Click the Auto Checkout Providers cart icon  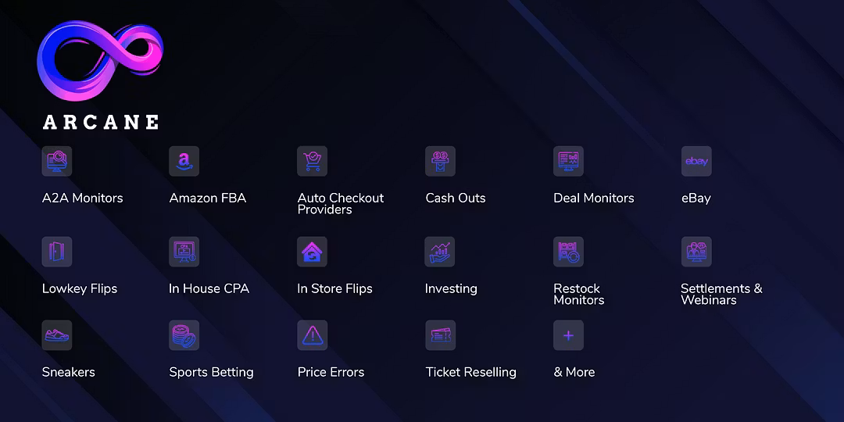pyautogui.click(x=313, y=162)
